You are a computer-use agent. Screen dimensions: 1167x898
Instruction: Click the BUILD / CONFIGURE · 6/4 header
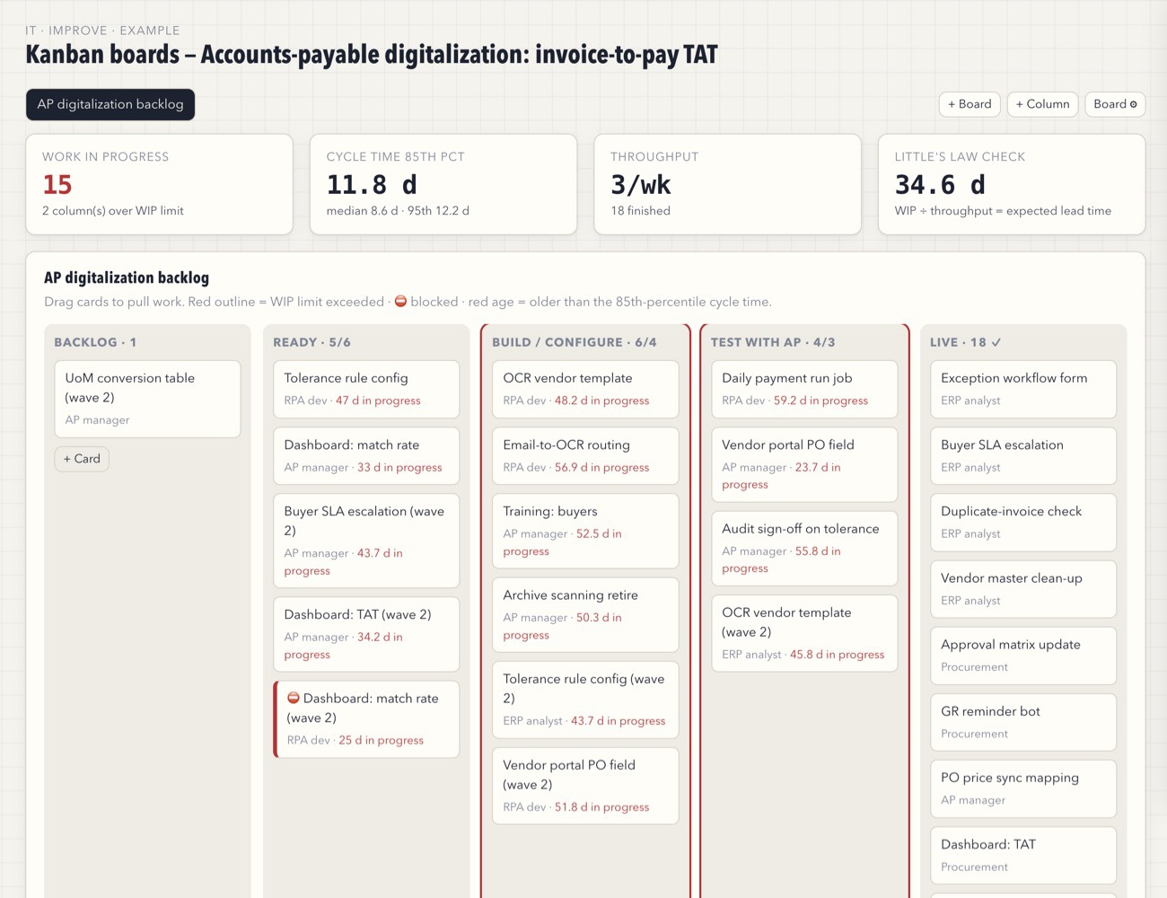[x=574, y=342]
